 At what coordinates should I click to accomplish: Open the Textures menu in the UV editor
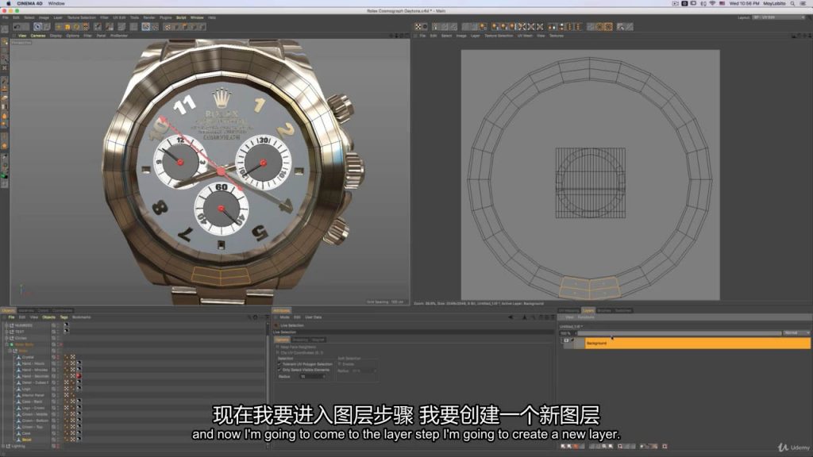pyautogui.click(x=557, y=36)
